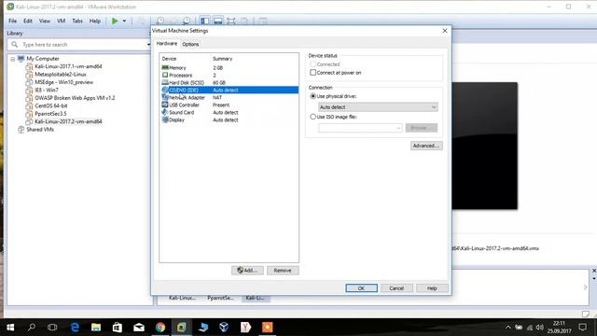Click the PparrotSec3.5 library entry
Viewport: 597px width, 336px height.
[x=50, y=114]
